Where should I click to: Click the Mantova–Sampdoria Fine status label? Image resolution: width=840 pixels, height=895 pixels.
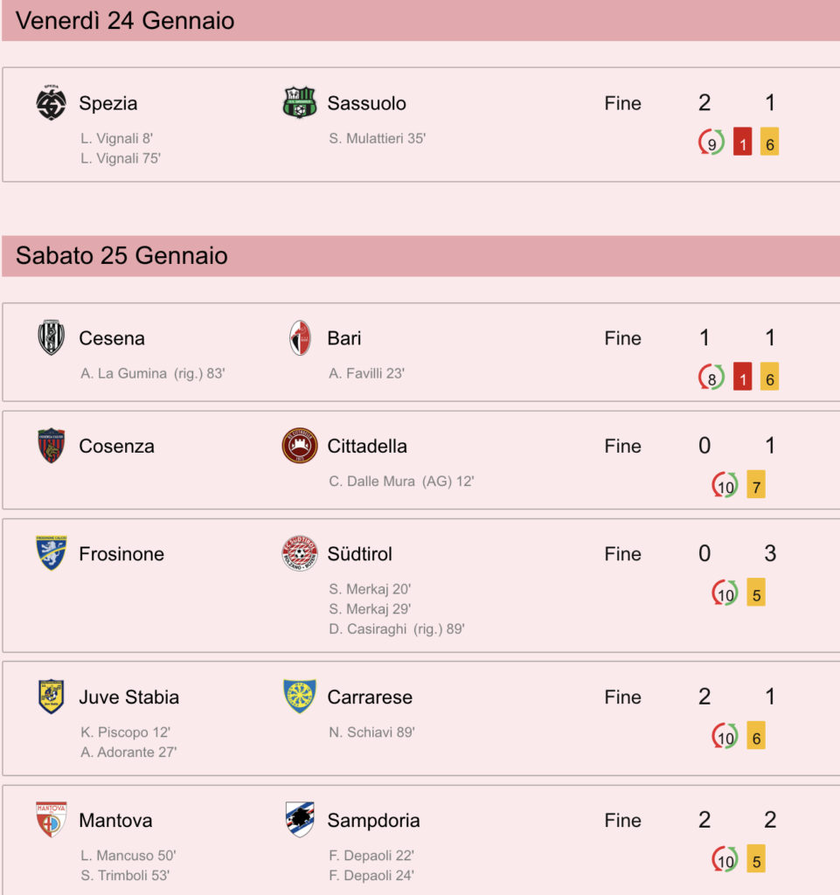[622, 820]
